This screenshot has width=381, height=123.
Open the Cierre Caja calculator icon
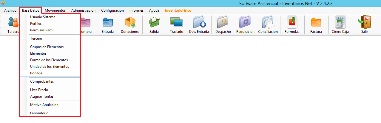coord(340,23)
